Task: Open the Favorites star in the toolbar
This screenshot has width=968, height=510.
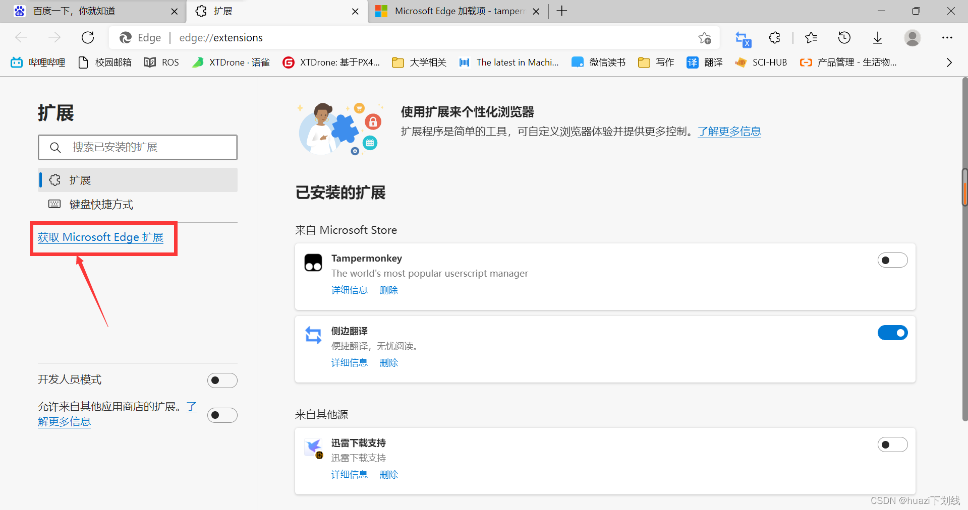Action: [811, 38]
